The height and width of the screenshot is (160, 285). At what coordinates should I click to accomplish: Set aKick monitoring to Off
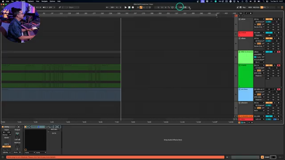click(263, 24)
